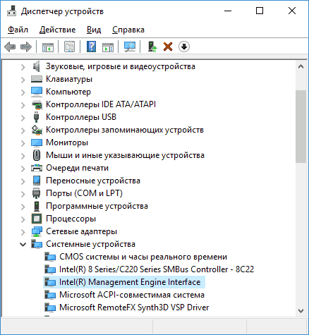The height and width of the screenshot is (335, 309).
Task: Click the folder icon beside Системные устройства
Action: pos(37,244)
